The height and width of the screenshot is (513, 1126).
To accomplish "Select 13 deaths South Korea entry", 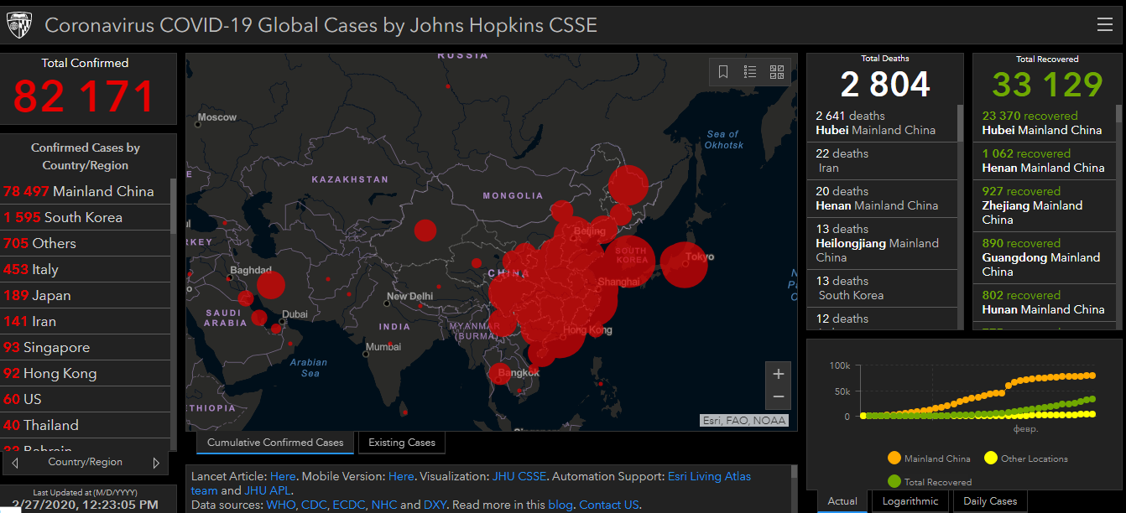I will [x=882, y=288].
